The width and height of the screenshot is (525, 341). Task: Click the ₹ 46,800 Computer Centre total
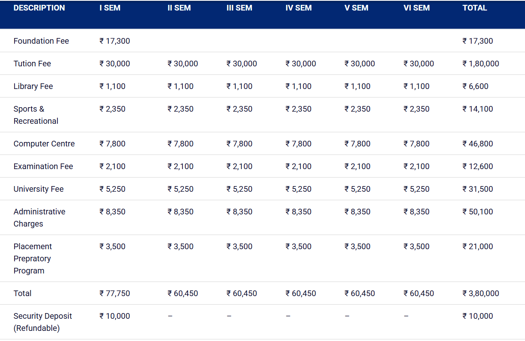tap(478, 144)
